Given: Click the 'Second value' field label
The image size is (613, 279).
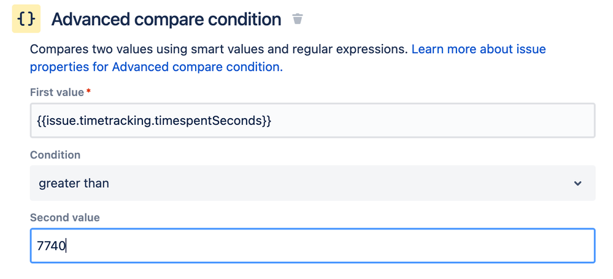Looking at the screenshot, I should pyautogui.click(x=65, y=217).
